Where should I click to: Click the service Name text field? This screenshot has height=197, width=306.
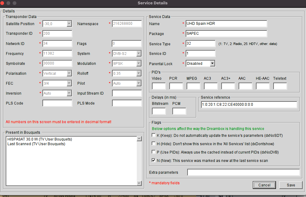[226, 24]
